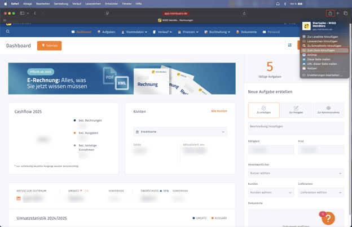
Task: Click the 'Beschreibung hinzufügen' text field
Action: 296,128
